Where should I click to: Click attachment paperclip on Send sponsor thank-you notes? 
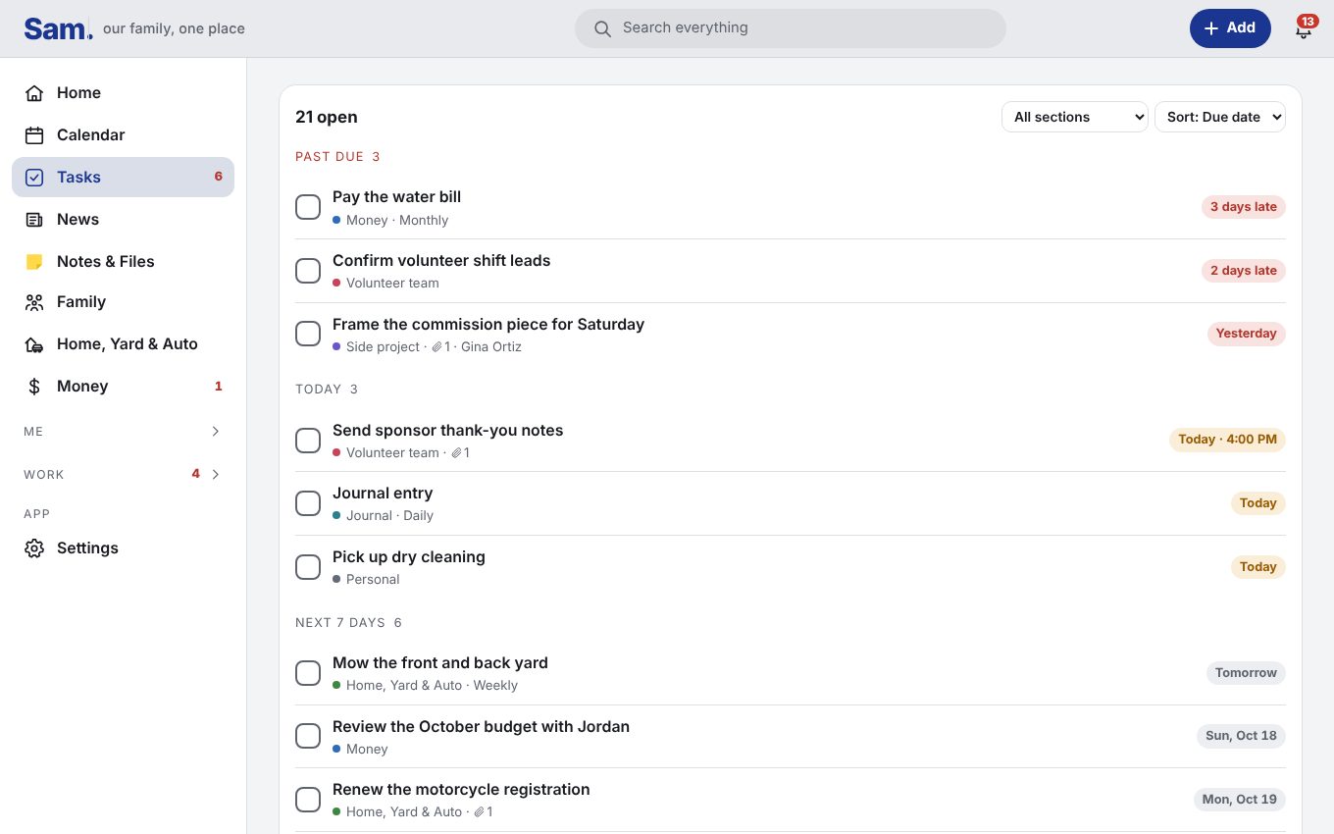(x=456, y=453)
